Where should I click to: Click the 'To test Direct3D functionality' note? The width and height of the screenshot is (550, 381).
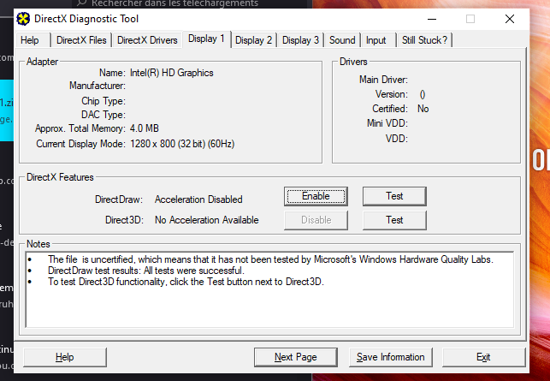coord(186,282)
